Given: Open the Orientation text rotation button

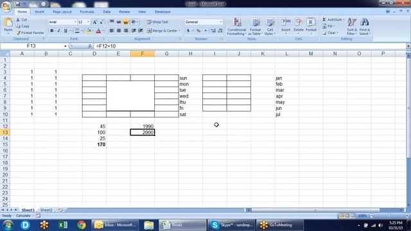Looking at the screenshot, I should pos(134,22).
